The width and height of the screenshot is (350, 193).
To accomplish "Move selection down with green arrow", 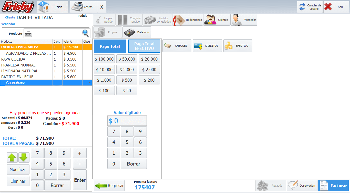I will [24, 158].
